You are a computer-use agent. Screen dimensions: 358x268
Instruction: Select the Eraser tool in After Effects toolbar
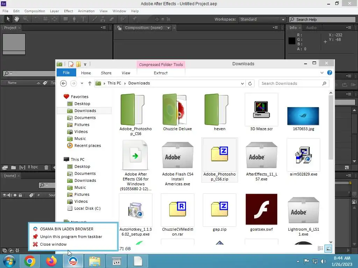tap(112, 19)
